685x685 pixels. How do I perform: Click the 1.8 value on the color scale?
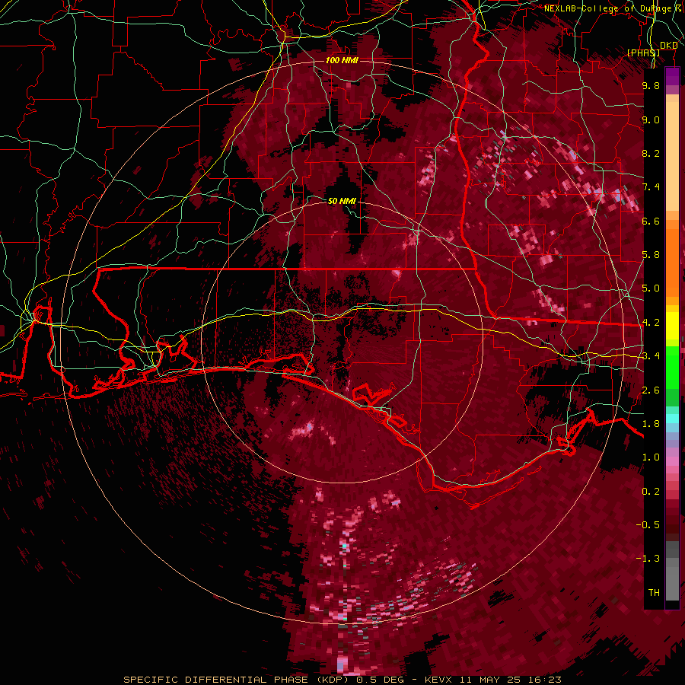(651, 424)
